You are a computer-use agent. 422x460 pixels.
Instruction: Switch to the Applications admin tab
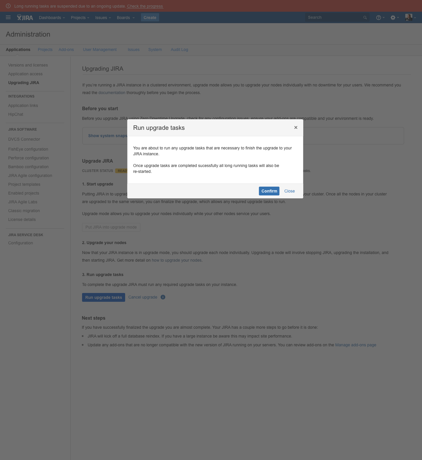click(x=18, y=50)
